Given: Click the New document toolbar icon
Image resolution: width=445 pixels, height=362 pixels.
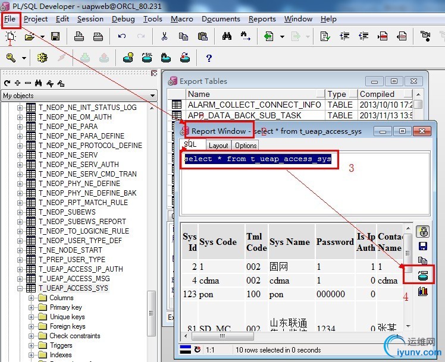Looking at the screenshot, I should pos(11,36).
